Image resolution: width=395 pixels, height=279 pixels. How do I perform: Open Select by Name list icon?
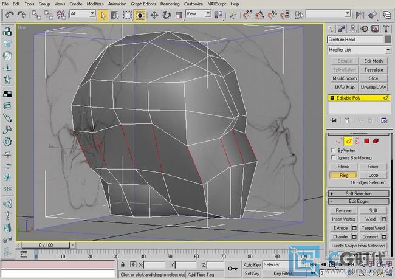tap(115, 15)
